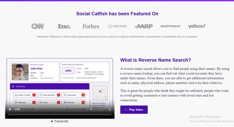Open the video fullscreen view
This screenshot has width=234, height=127.
click(x=100, y=109)
